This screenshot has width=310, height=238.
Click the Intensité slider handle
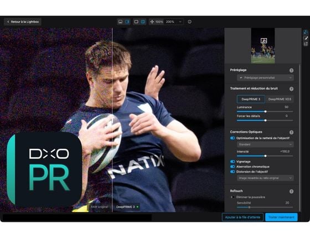(265, 156)
